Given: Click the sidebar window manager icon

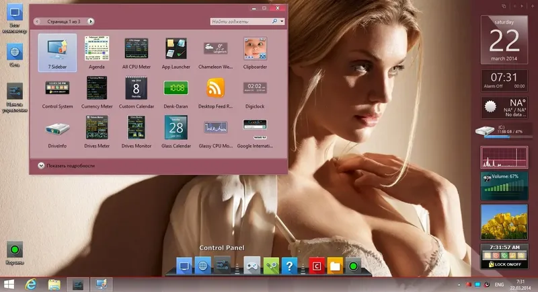Looking at the screenshot, I should click(504, 6).
